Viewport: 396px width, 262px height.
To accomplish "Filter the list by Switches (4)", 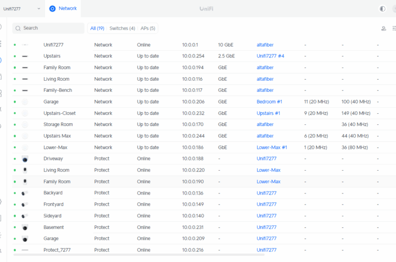I will click(x=122, y=28).
